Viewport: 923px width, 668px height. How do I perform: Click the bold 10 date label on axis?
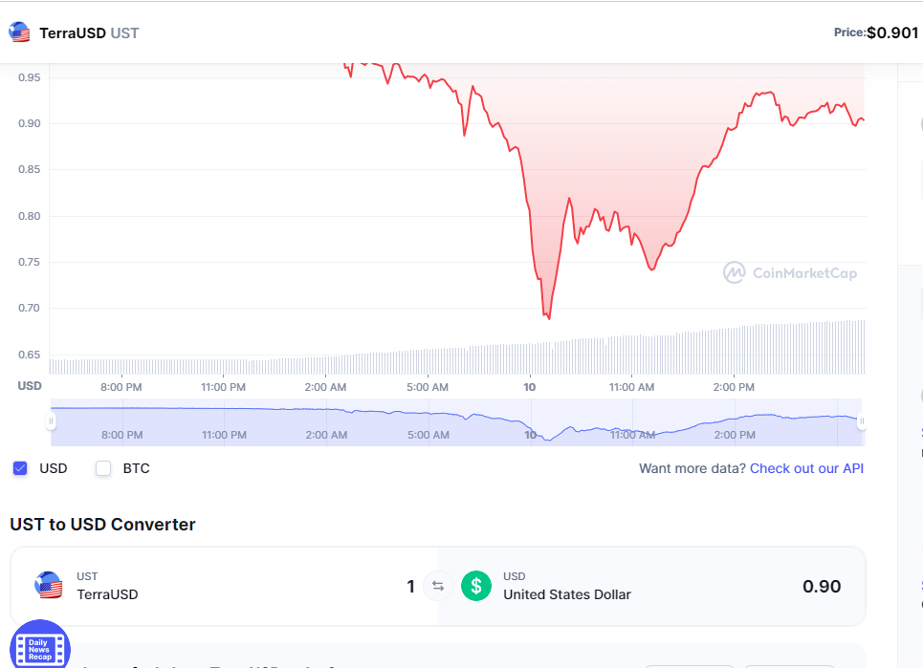pos(529,387)
